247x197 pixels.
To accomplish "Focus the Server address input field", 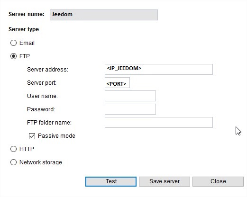I will click(159, 69).
